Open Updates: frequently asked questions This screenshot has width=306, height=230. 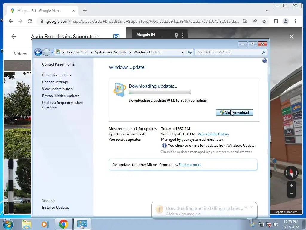pos(62,105)
